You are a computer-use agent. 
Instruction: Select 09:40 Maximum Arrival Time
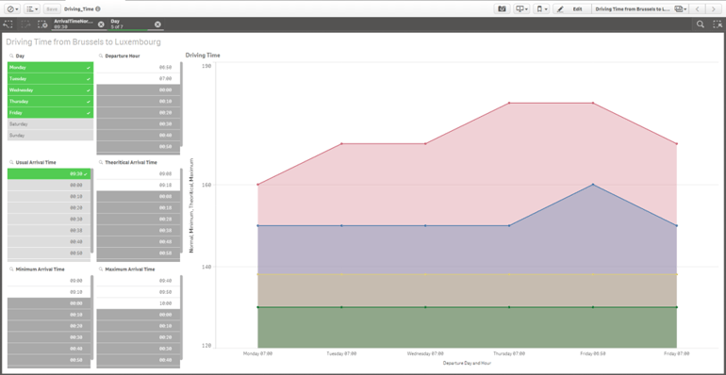coord(138,281)
